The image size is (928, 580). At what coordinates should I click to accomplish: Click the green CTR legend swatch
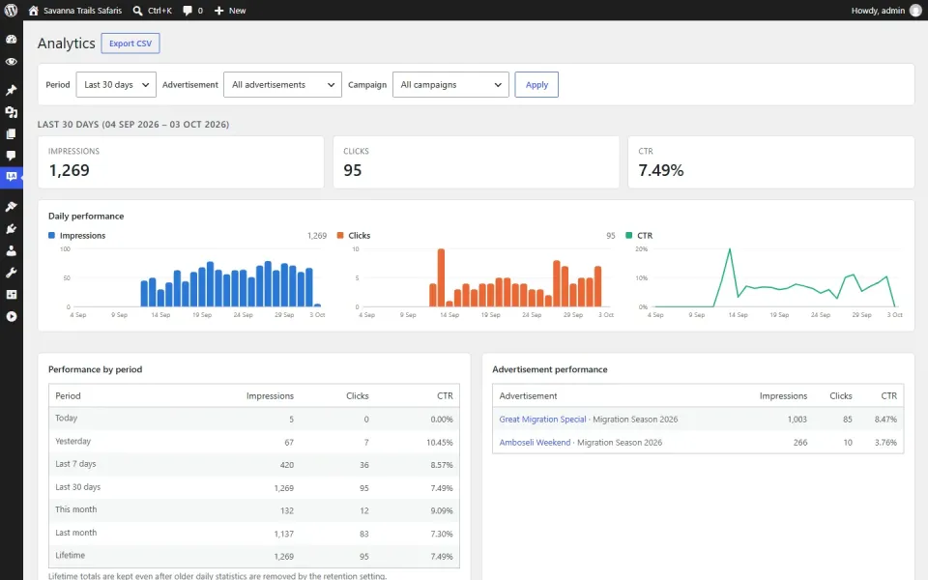[628, 235]
